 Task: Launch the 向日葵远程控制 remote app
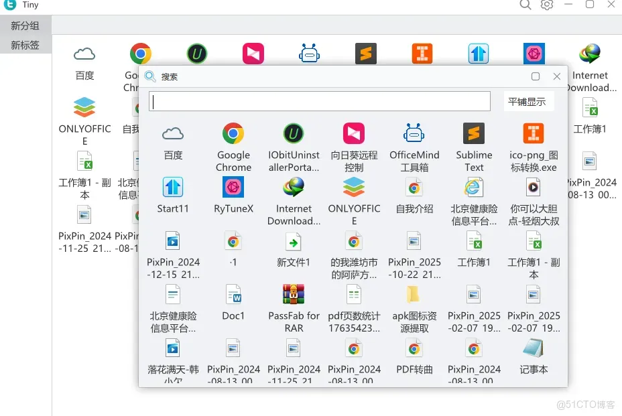(354, 133)
